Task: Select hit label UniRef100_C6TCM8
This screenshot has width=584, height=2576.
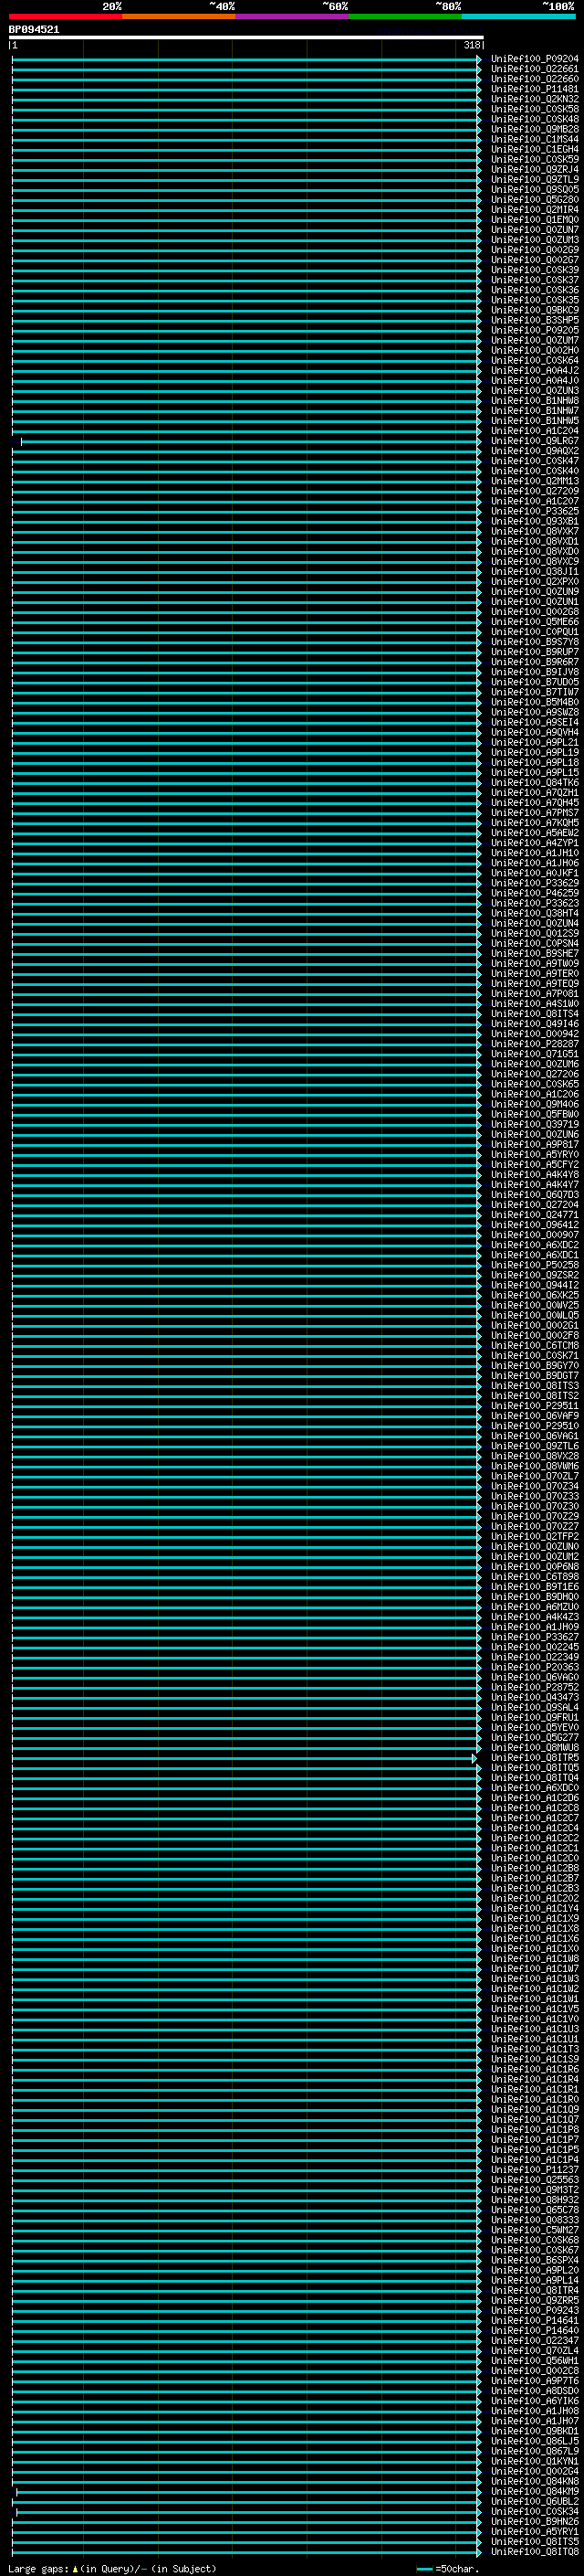Action: [x=534, y=1345]
